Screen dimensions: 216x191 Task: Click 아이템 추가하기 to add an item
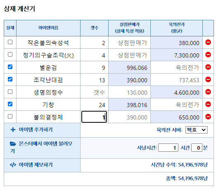(36, 130)
